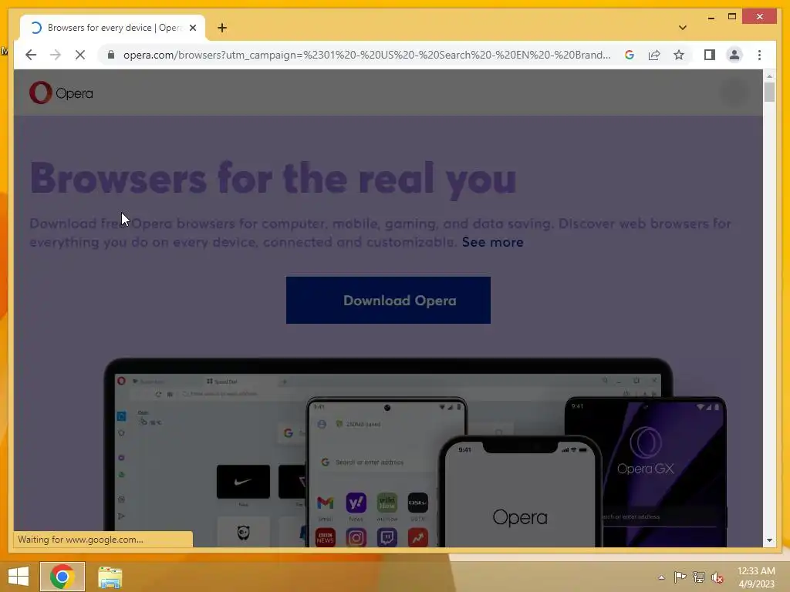Open Chrome side panel
790x592 pixels.
(710, 55)
